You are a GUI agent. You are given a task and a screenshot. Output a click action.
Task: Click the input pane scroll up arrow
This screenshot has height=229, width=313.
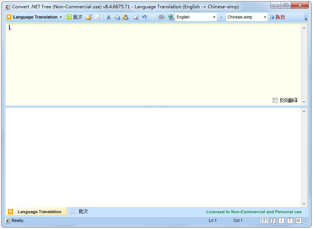click(304, 28)
